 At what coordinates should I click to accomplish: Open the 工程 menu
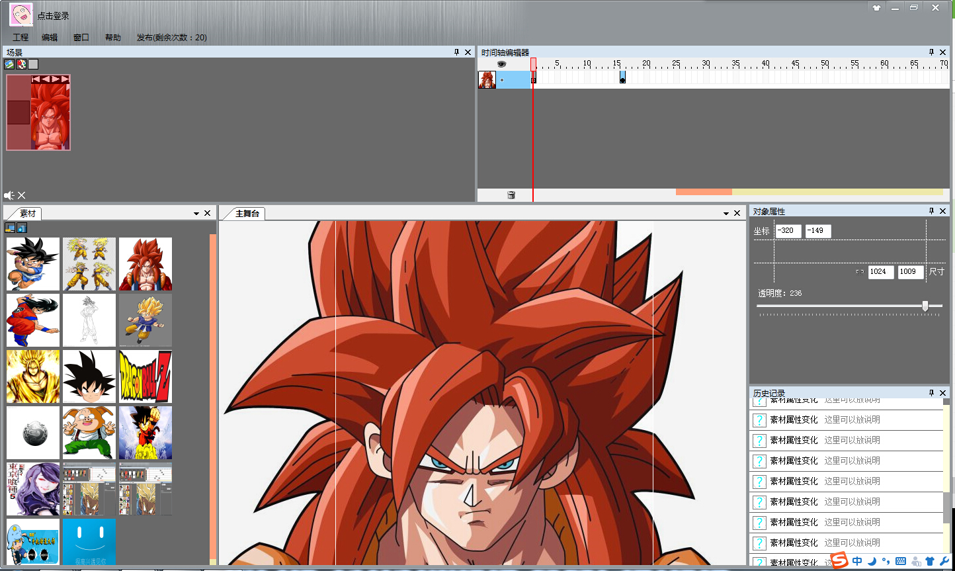point(21,38)
